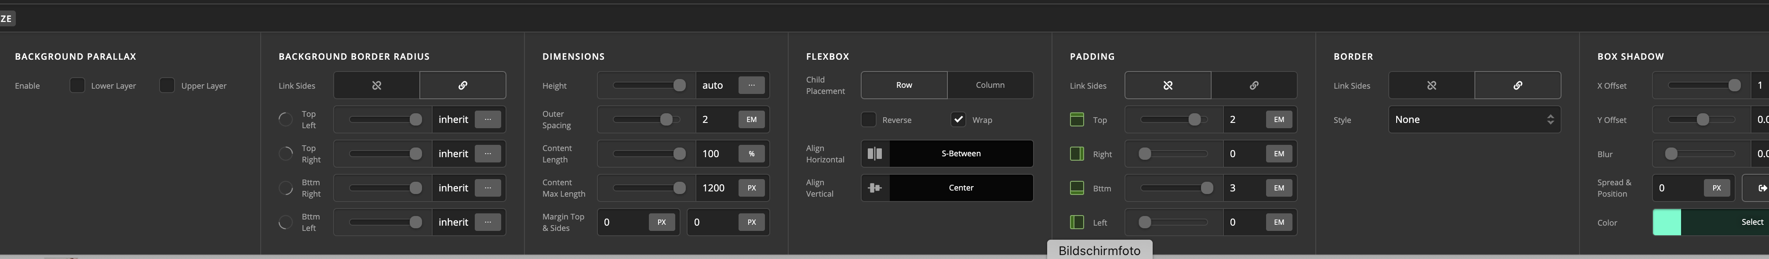Click the Bttm Right corner radius icon
The image size is (1769, 259).
286,188
